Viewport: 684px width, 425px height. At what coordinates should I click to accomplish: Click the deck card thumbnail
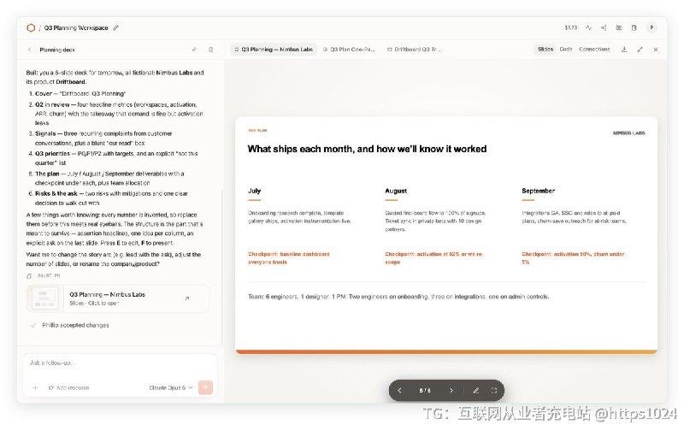(45, 298)
